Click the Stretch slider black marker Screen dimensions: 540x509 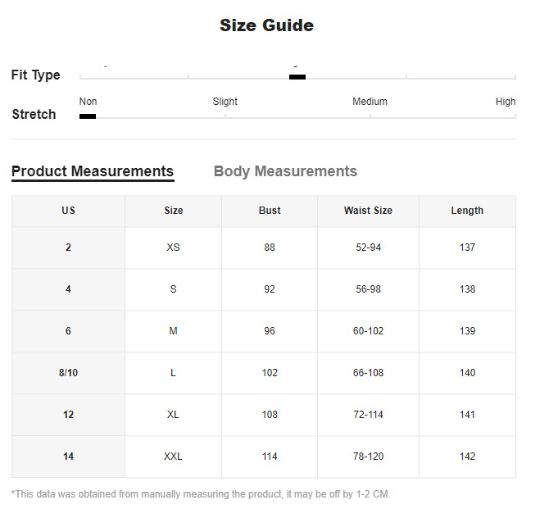click(x=88, y=116)
